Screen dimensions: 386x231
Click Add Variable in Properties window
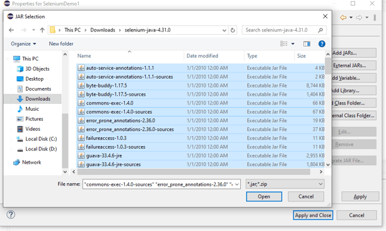pyautogui.click(x=354, y=78)
